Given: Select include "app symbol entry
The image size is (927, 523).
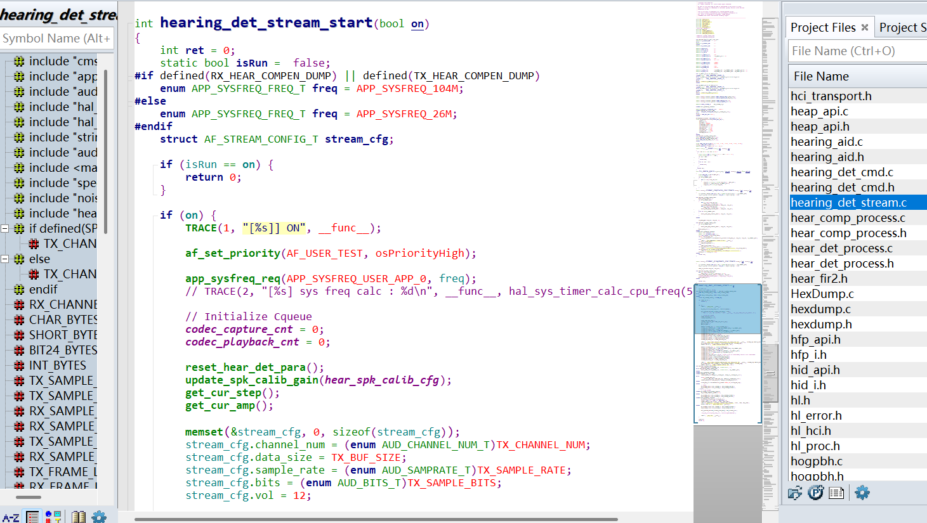Looking at the screenshot, I should click(x=56, y=76).
